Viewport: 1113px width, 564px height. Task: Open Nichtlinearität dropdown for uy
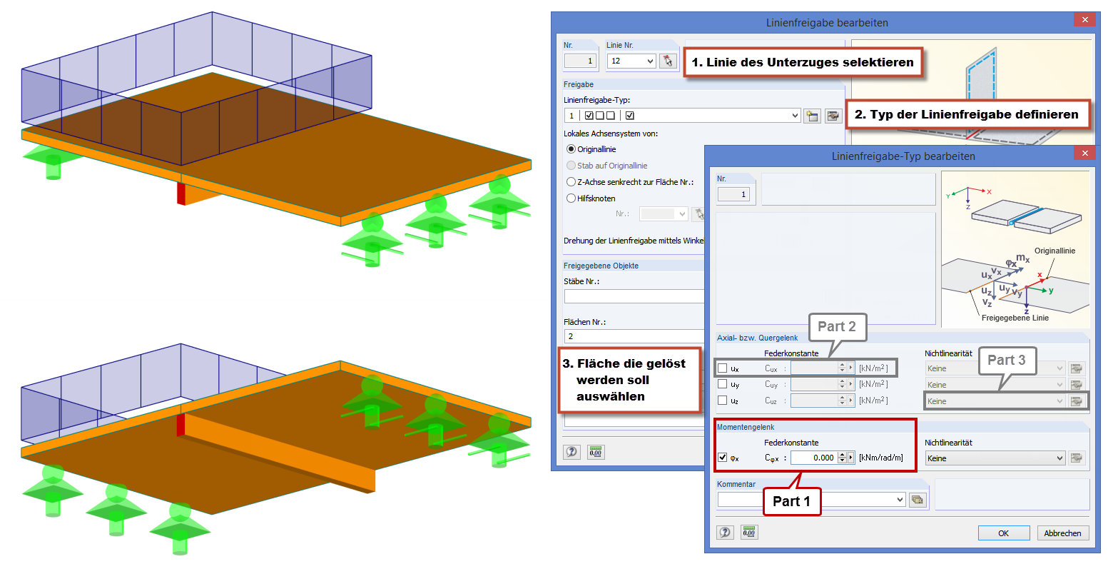pos(1059,385)
